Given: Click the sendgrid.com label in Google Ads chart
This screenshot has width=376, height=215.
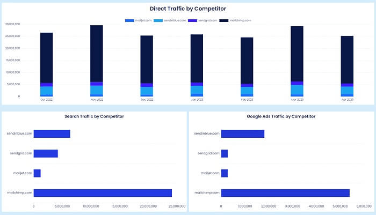Looking at the screenshot, I should pyautogui.click(x=208, y=153).
